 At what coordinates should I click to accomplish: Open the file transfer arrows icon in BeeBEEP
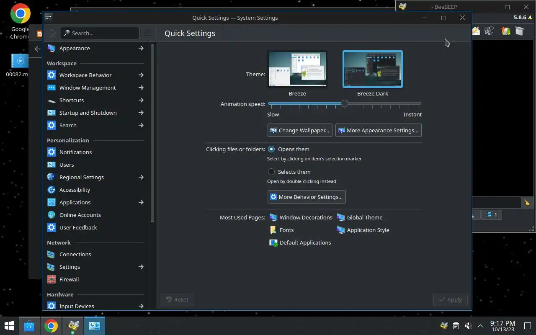pyautogui.click(x=506, y=31)
